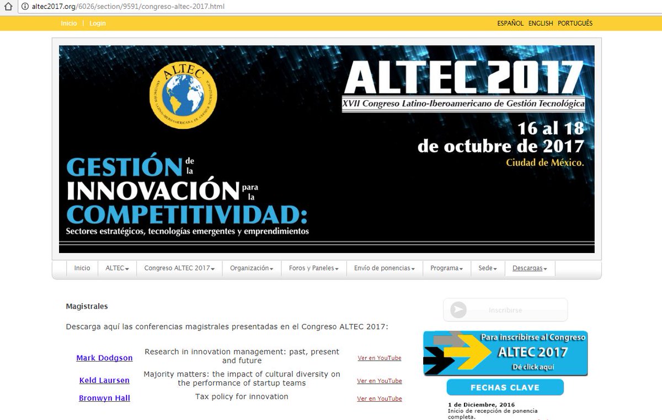The width and height of the screenshot is (662, 420).
Task: Open the Inicio link in top bar
Action: 69,23
